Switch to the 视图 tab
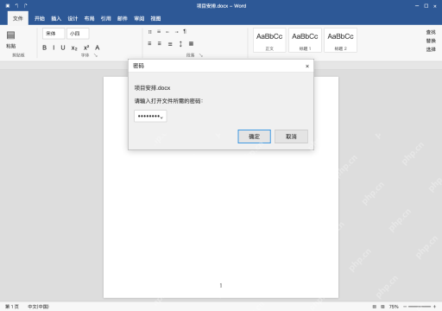This screenshot has height=311, width=442. click(x=155, y=18)
